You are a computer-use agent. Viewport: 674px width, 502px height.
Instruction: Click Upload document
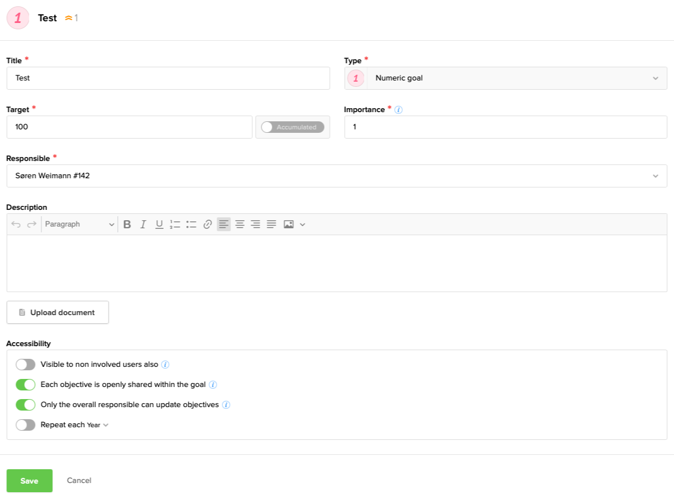coord(57,312)
